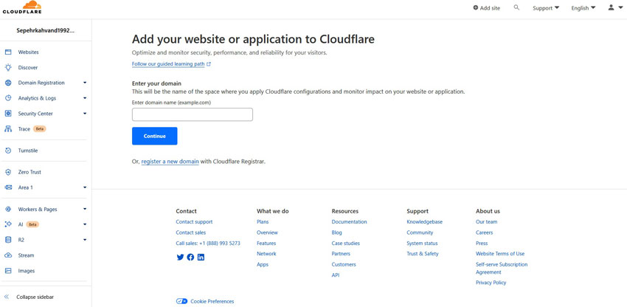Open Zero Trust in the sidebar
The width and height of the screenshot is (627, 307).
30,172
